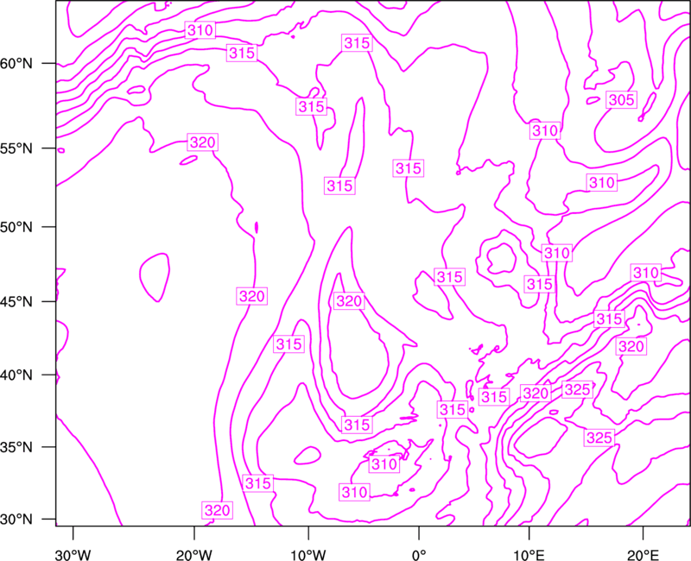691x561 pixels.
Task: Click the 305 contour value label
Action: click(x=621, y=100)
